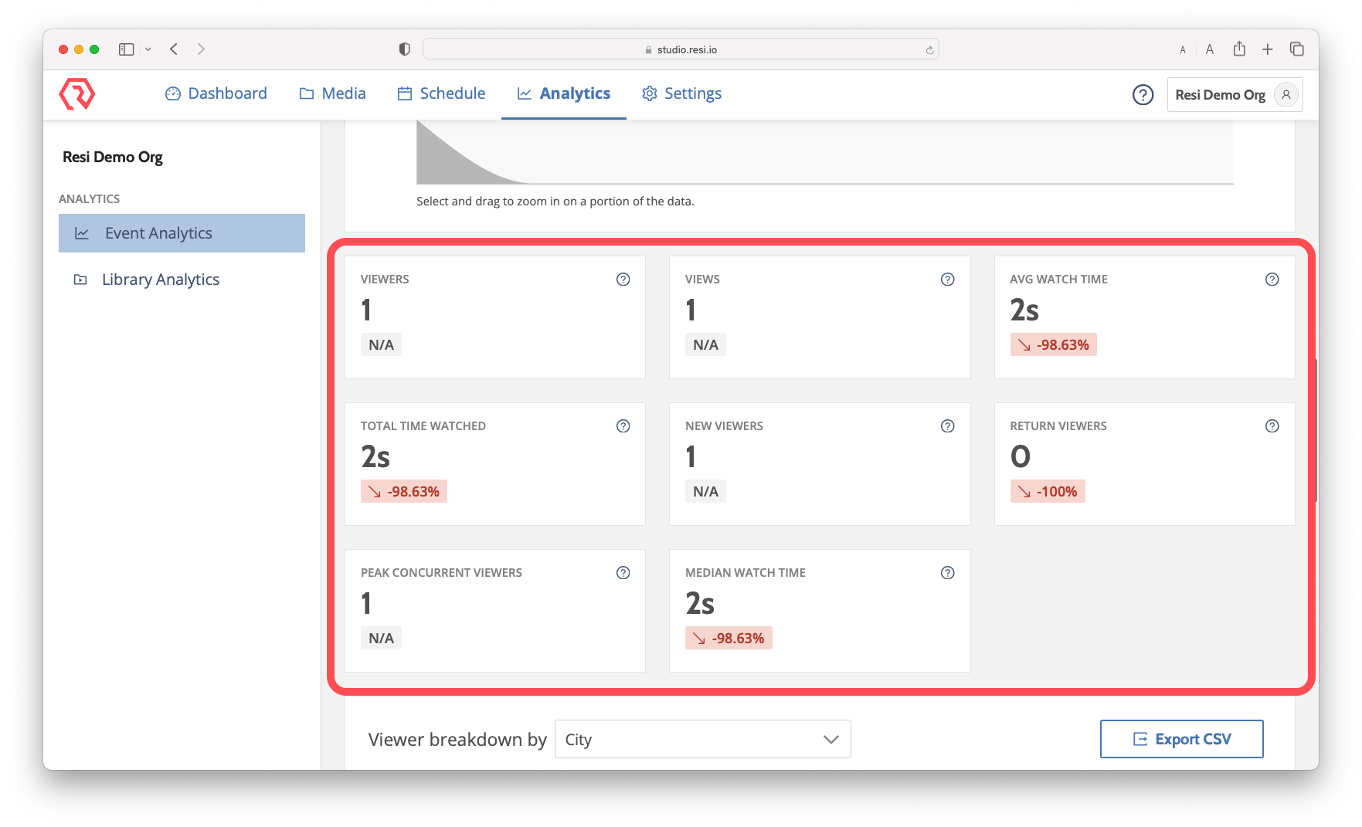Expand the Viewer breakdown by City dropdown
Viewport: 1362px width, 827px height.
[702, 739]
